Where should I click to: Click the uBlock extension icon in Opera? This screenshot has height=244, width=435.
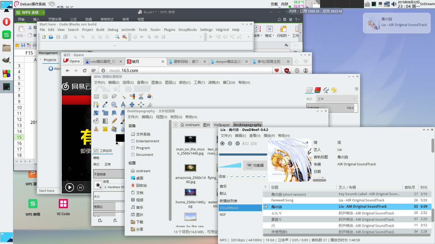click(287, 70)
